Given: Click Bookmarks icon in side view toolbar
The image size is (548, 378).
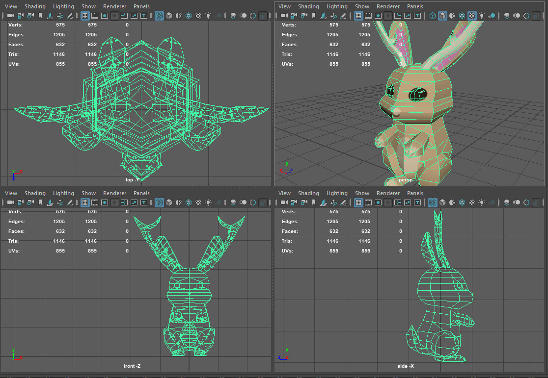Looking at the screenshot, I should coord(314,202).
